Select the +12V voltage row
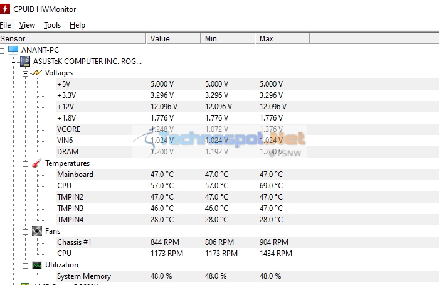This screenshot has height=285, width=439. coord(247,107)
